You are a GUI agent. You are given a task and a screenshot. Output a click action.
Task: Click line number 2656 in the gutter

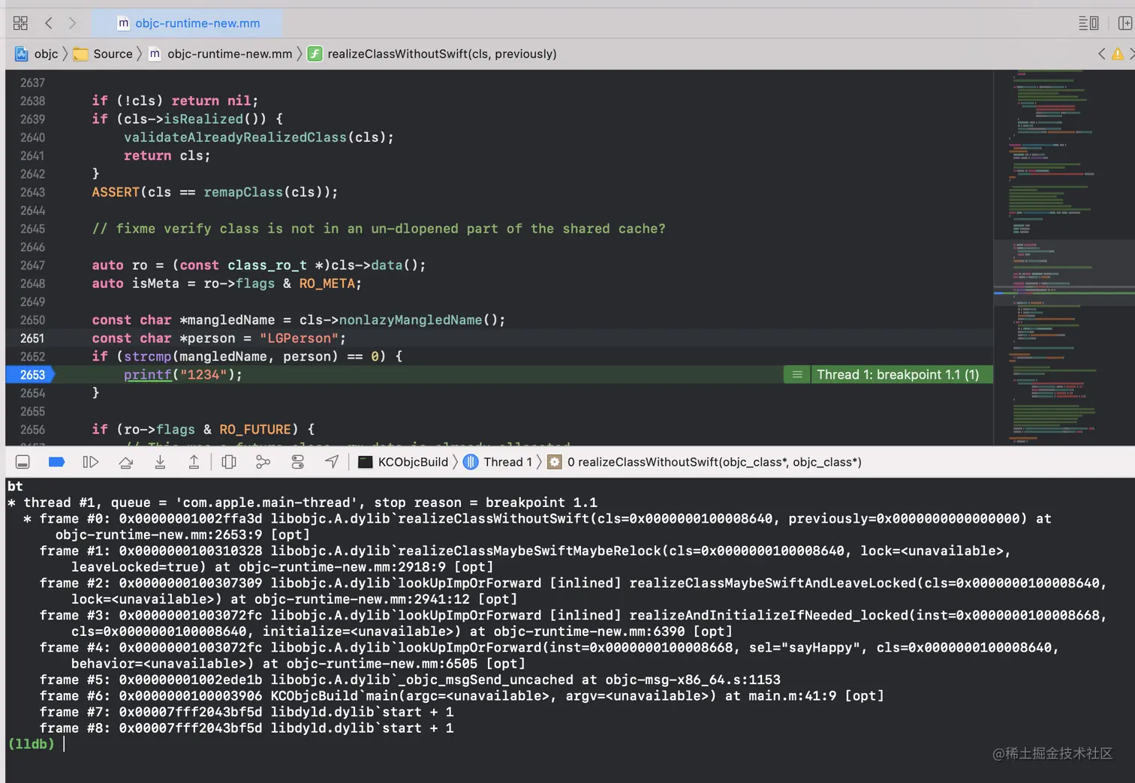(32, 430)
